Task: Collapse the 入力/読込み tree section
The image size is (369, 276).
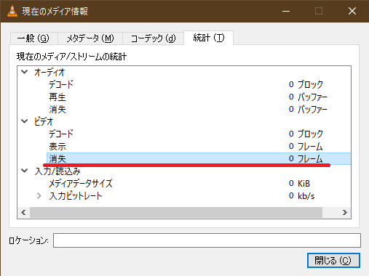Action: [x=25, y=171]
